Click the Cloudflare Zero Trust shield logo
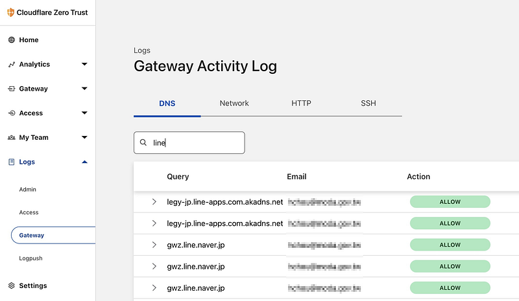 coord(10,12)
